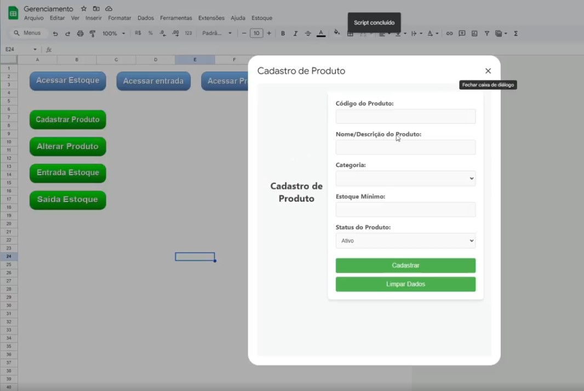Click the print icon

[x=80, y=33]
